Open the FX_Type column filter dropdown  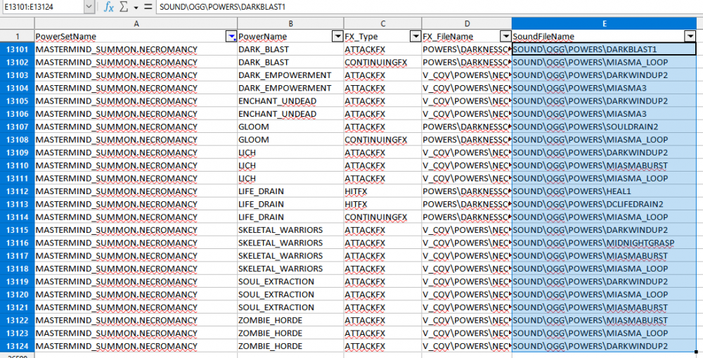(414, 37)
